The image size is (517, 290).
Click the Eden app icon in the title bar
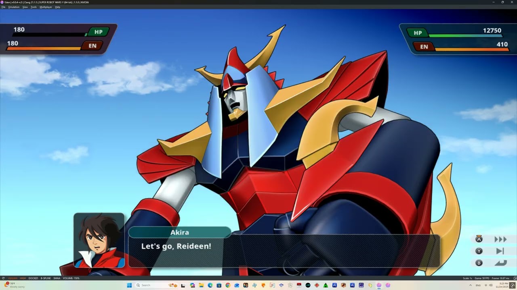point(2,2)
